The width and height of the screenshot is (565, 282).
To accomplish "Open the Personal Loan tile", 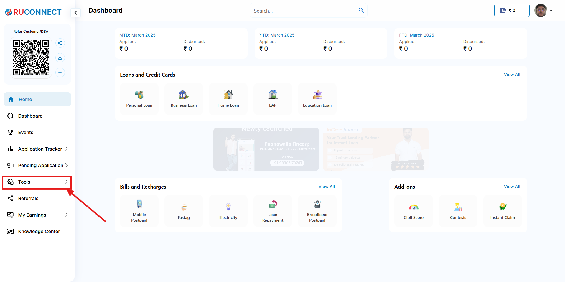I will tap(139, 99).
